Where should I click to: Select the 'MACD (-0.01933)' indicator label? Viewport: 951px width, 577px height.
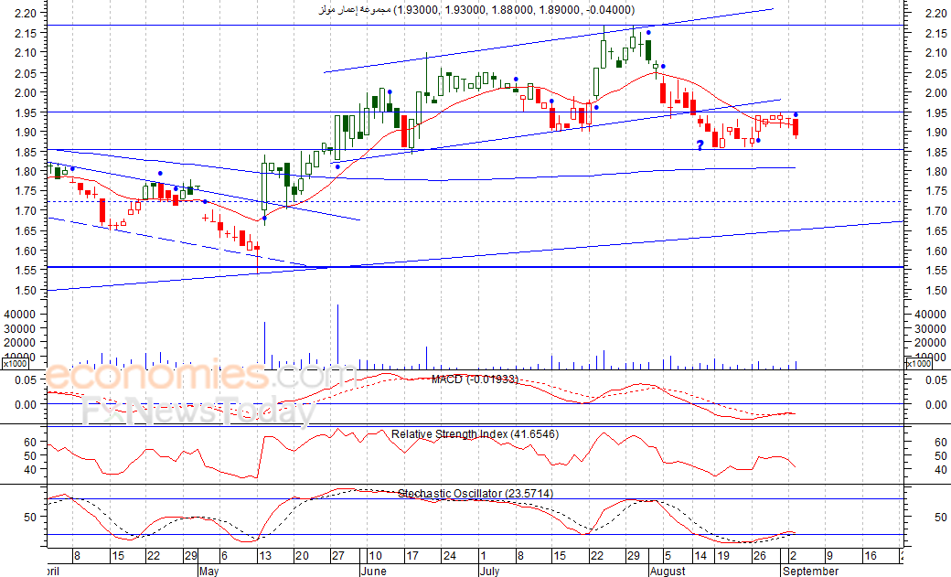coord(475,379)
